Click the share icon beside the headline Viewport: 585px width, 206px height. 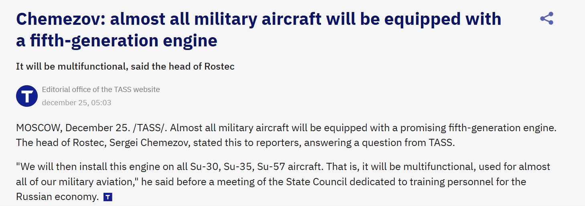tap(546, 18)
